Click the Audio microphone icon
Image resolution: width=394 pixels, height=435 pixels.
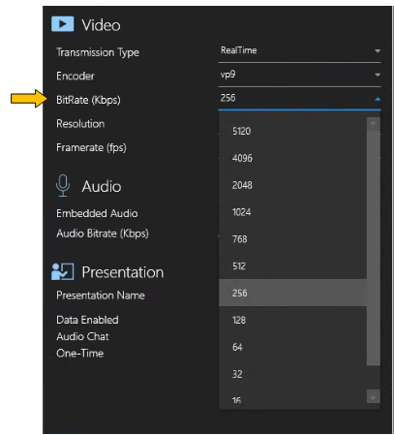63,185
